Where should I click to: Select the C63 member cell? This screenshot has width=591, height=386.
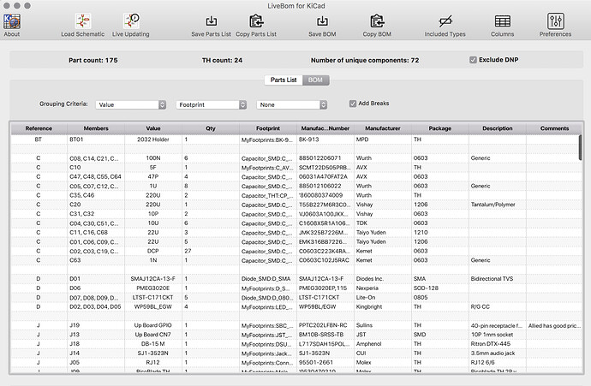[96, 260]
